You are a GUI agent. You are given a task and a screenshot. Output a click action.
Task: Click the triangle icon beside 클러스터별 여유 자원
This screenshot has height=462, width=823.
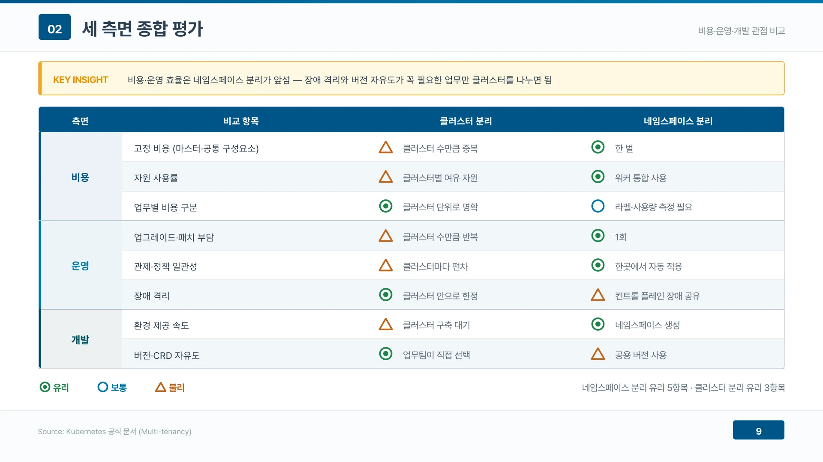click(x=386, y=177)
